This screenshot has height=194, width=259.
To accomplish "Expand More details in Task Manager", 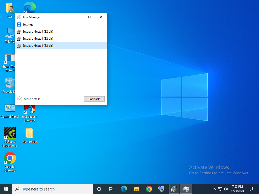I will 29,99.
